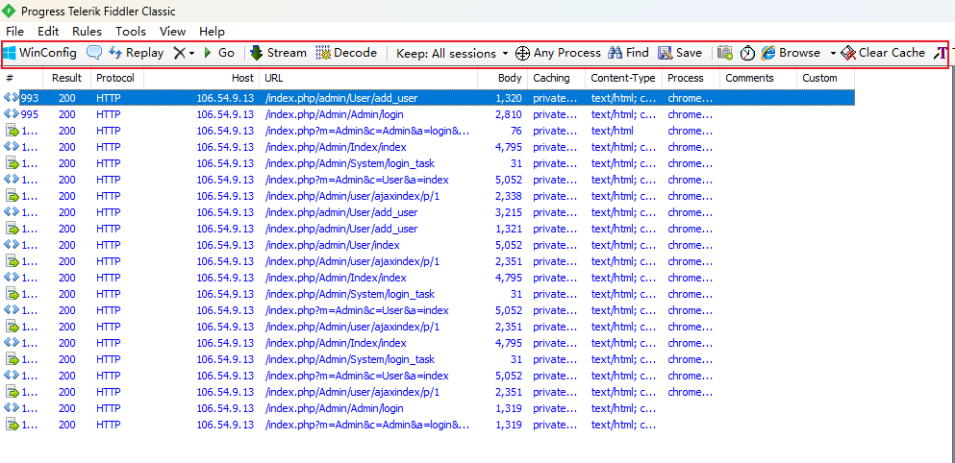Click the body size 76 cell
The image size is (955, 463).
point(515,131)
